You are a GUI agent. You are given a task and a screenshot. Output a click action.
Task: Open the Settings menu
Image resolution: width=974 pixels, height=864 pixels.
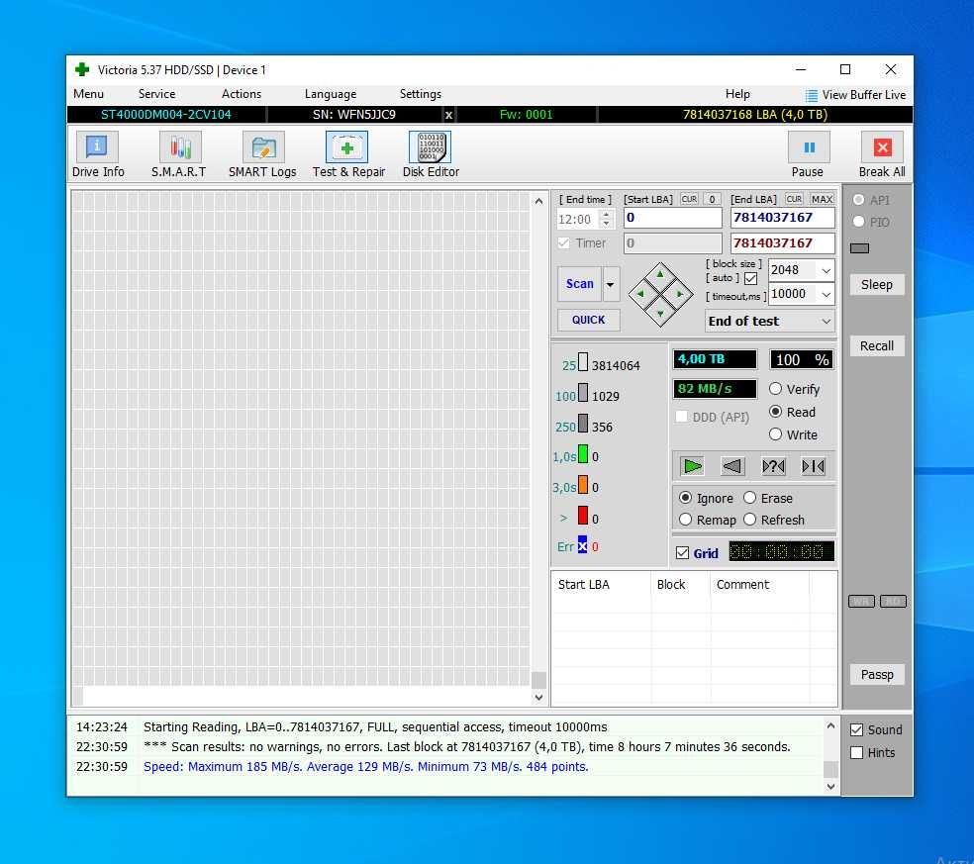click(421, 94)
